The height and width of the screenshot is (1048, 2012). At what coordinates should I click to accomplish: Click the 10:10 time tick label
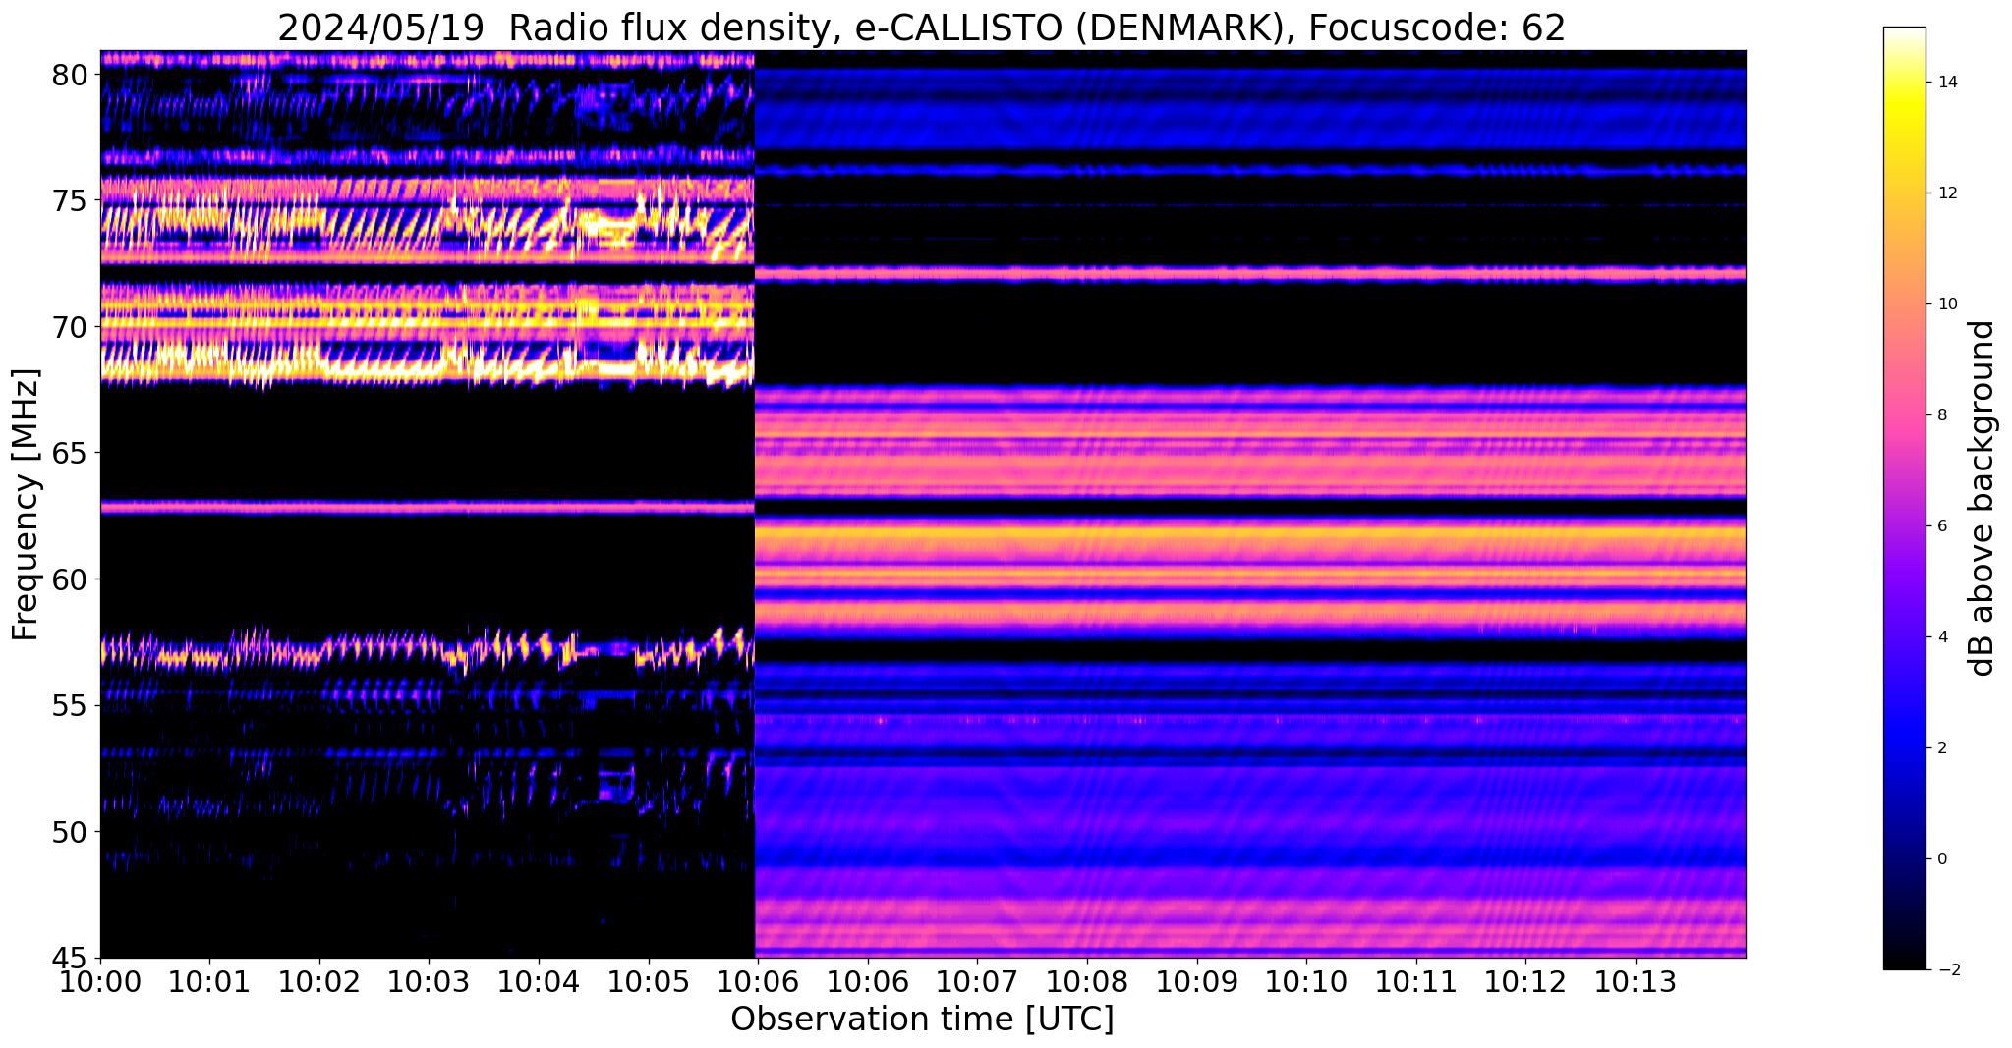coord(1306,982)
